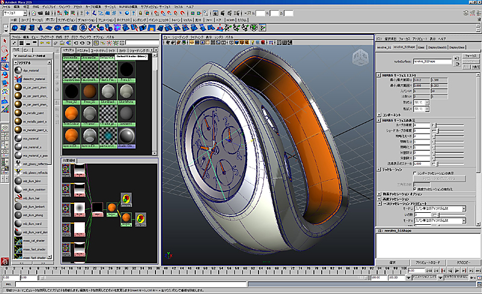Open the File menu in main menubar
The image size is (482, 294).
coord(7,5)
